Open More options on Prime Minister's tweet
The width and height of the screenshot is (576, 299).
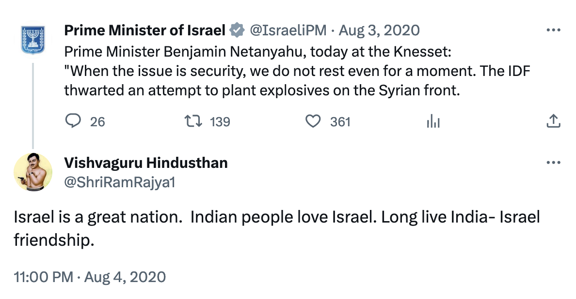click(553, 30)
